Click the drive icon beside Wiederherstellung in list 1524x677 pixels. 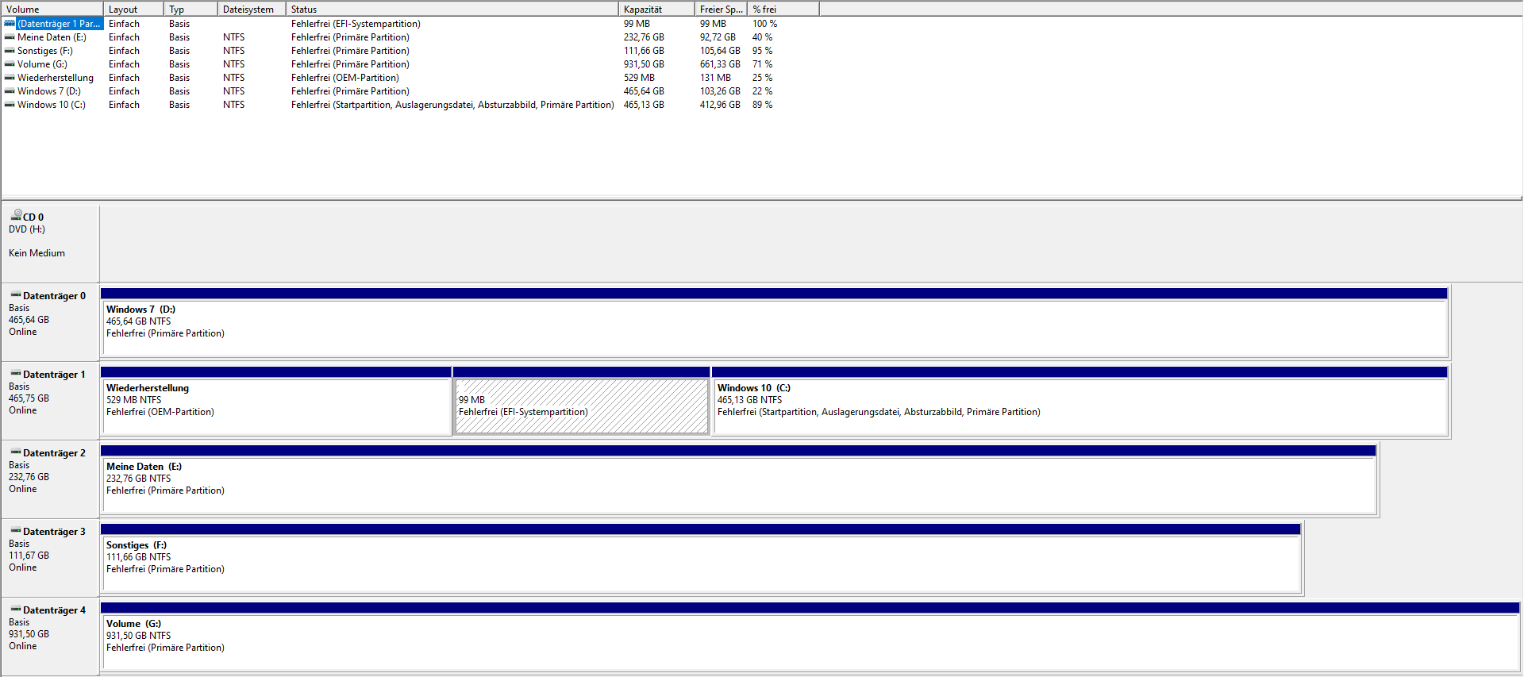[x=10, y=78]
